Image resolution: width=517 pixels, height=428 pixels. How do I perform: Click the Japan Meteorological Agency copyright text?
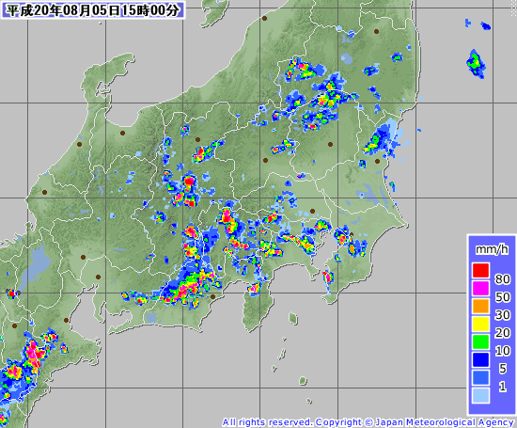pyautogui.click(x=368, y=422)
